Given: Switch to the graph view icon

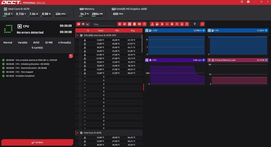Looking at the screenshot, I should coord(88,24).
